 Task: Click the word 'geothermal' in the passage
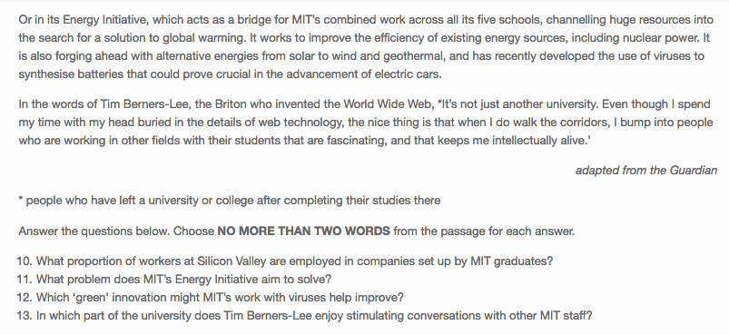point(411,56)
